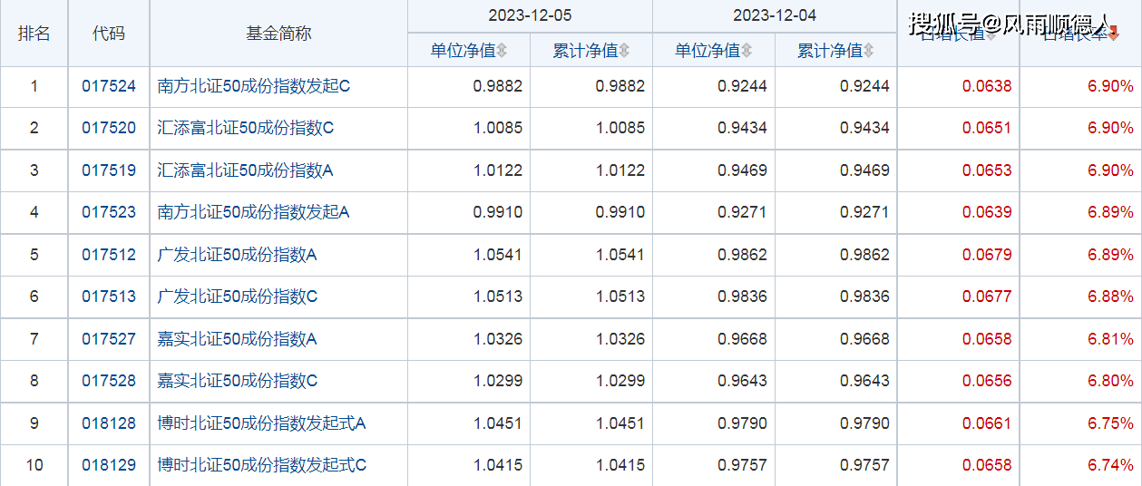The height and width of the screenshot is (486, 1142).
Task: Select unit value 1.0299 in 017528 row
Action: click(x=498, y=381)
